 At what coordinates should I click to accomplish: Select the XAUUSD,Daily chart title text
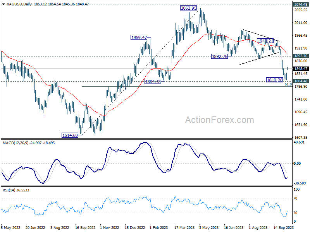19,4
